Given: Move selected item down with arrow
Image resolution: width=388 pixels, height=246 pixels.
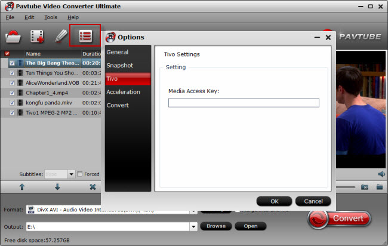Looking at the screenshot, I should [x=57, y=187].
